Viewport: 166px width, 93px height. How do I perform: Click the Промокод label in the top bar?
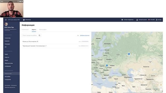28,20
